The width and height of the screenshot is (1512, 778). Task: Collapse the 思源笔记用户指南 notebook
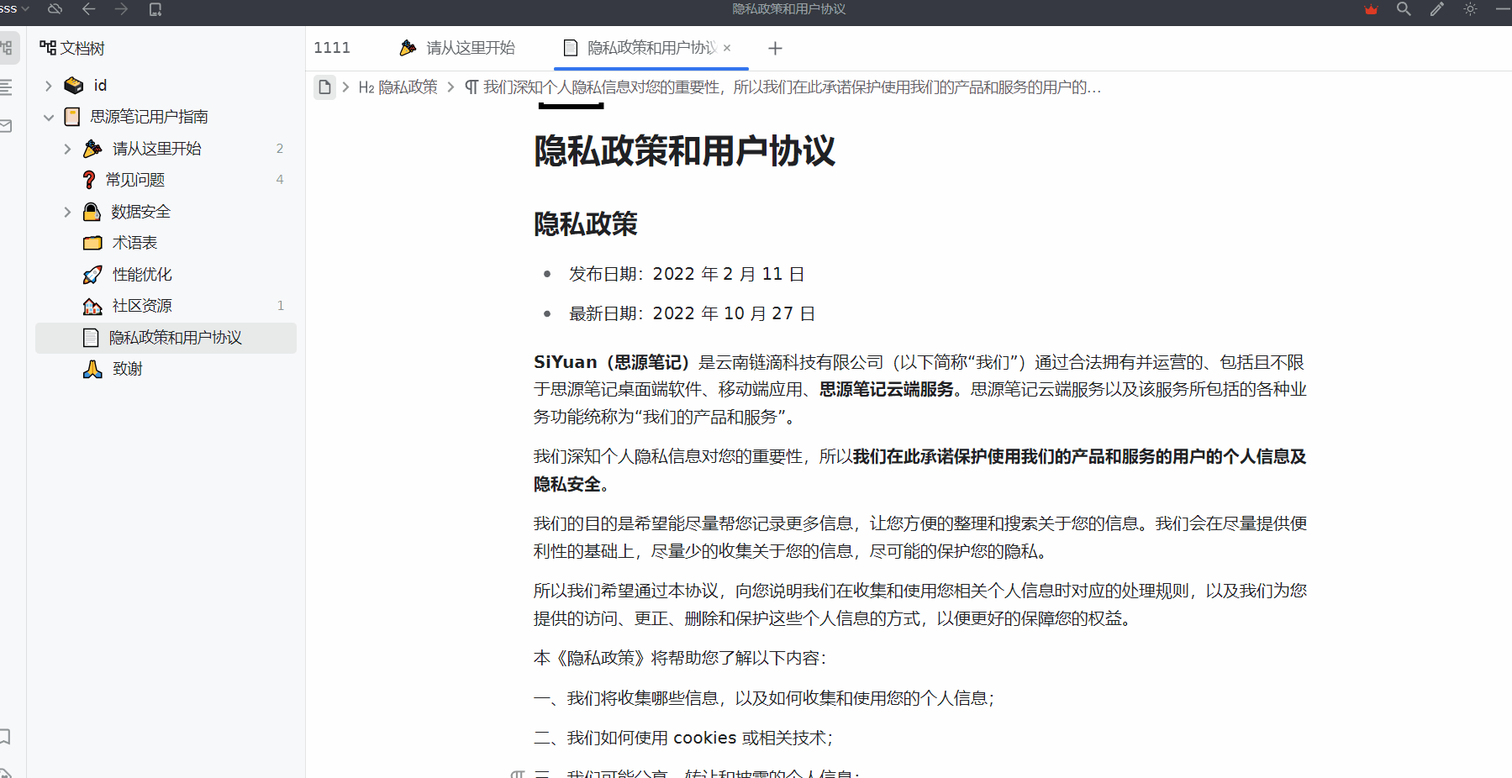tap(48, 117)
